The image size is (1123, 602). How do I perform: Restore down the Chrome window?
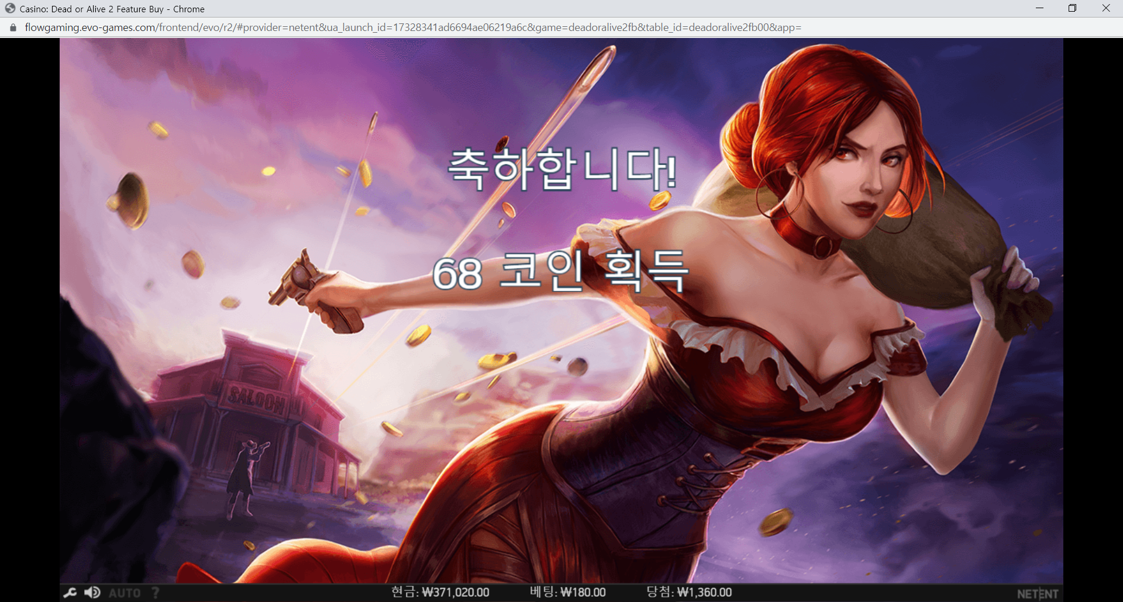click(x=1072, y=8)
